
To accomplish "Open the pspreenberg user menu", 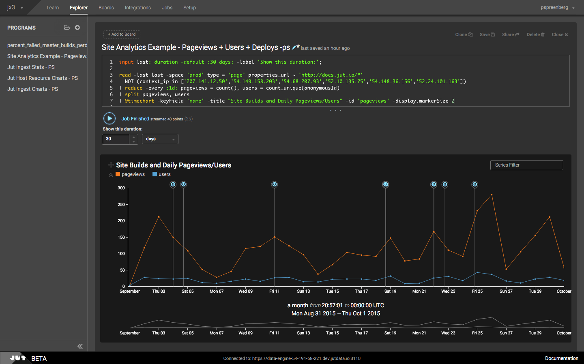I will pos(558,7).
